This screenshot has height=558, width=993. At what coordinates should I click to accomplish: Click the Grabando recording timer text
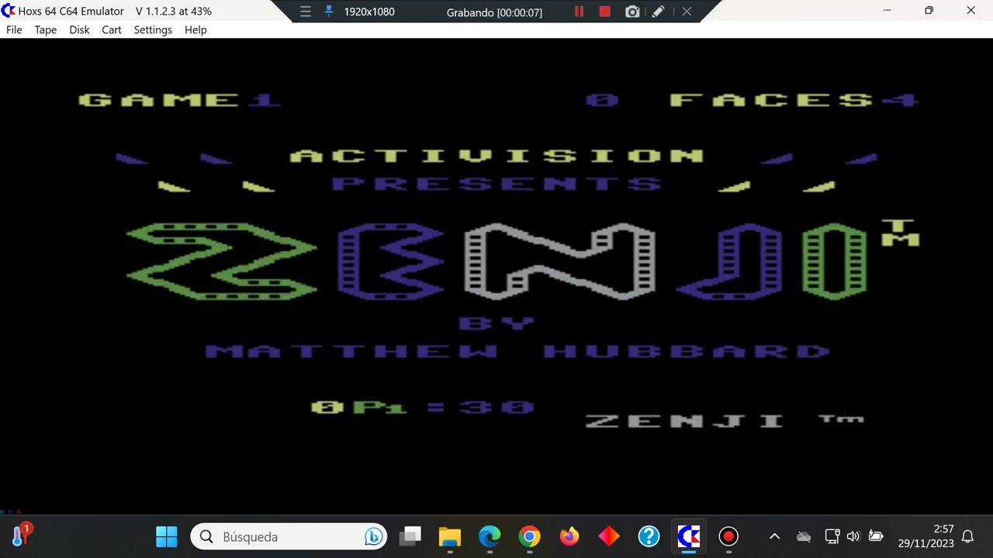tap(495, 12)
